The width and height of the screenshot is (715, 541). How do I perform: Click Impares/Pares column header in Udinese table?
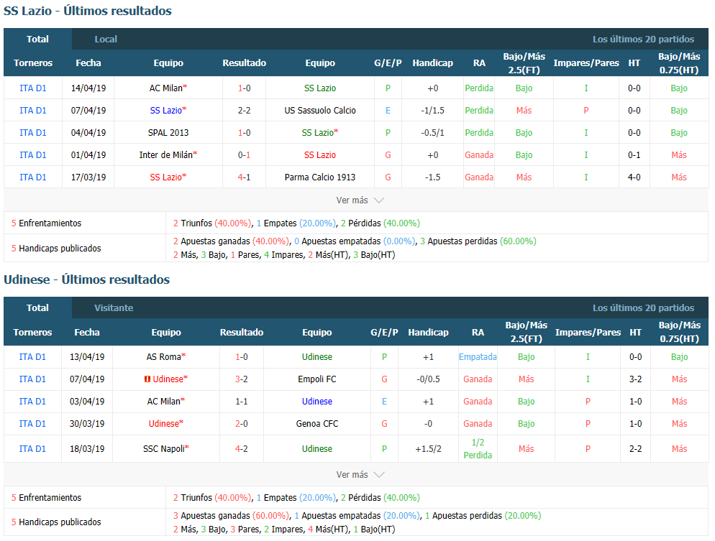tap(588, 333)
